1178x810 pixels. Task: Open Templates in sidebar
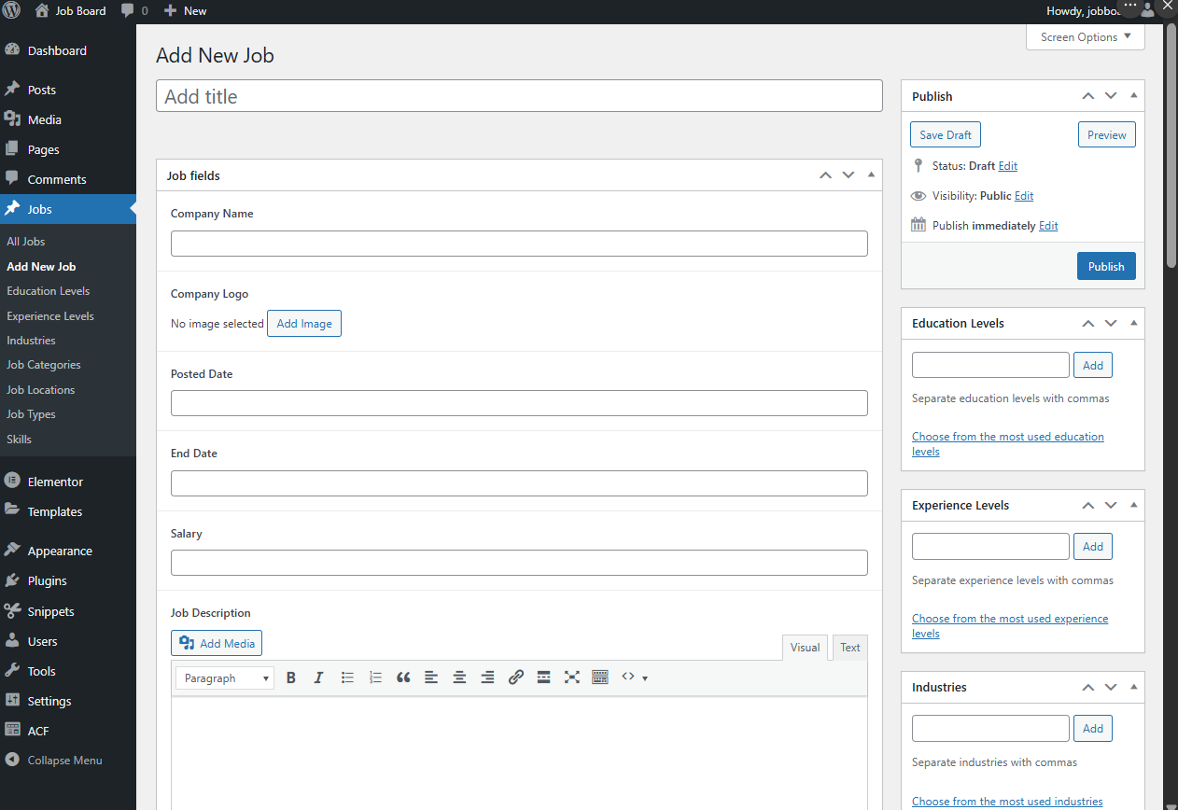pyautogui.click(x=55, y=511)
